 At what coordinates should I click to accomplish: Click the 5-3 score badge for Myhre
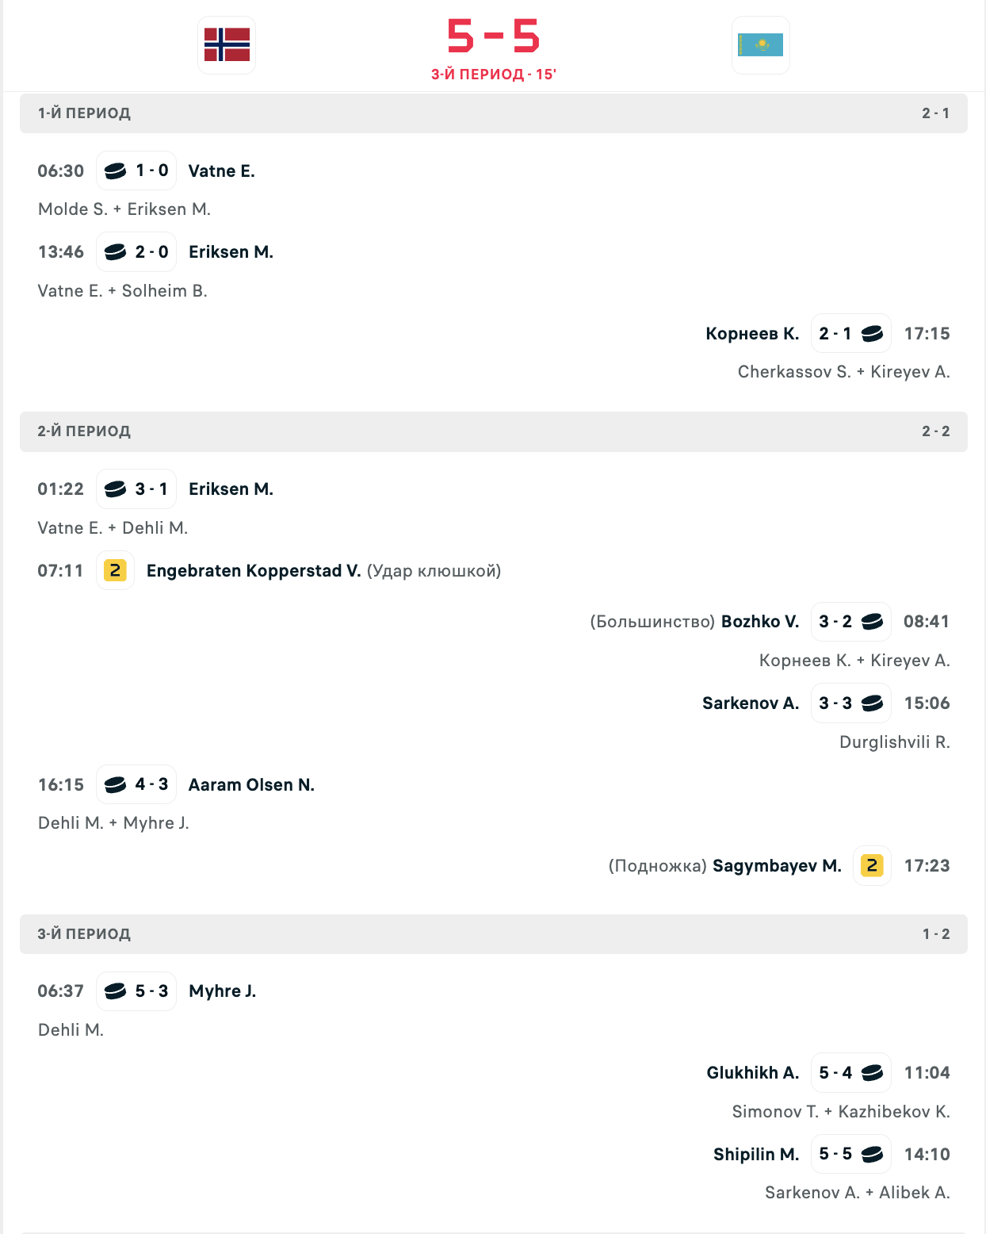tap(151, 991)
